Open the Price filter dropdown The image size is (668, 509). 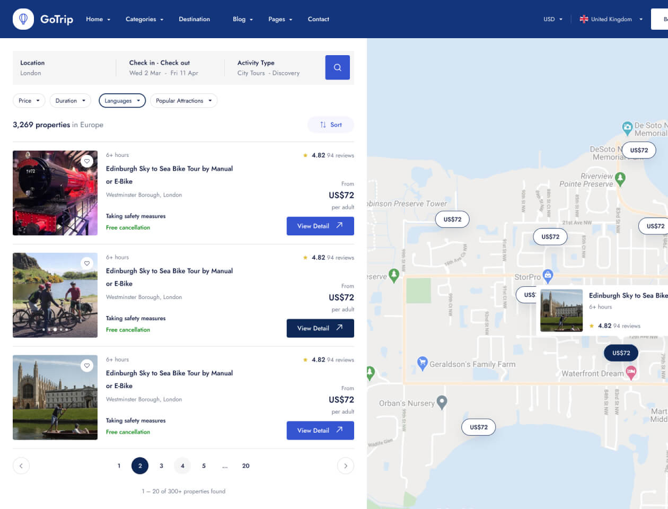[x=29, y=101]
